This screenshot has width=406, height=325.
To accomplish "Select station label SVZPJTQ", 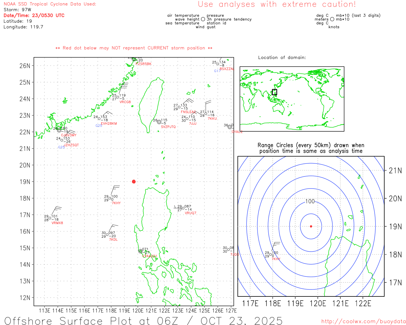I will point(168,127).
